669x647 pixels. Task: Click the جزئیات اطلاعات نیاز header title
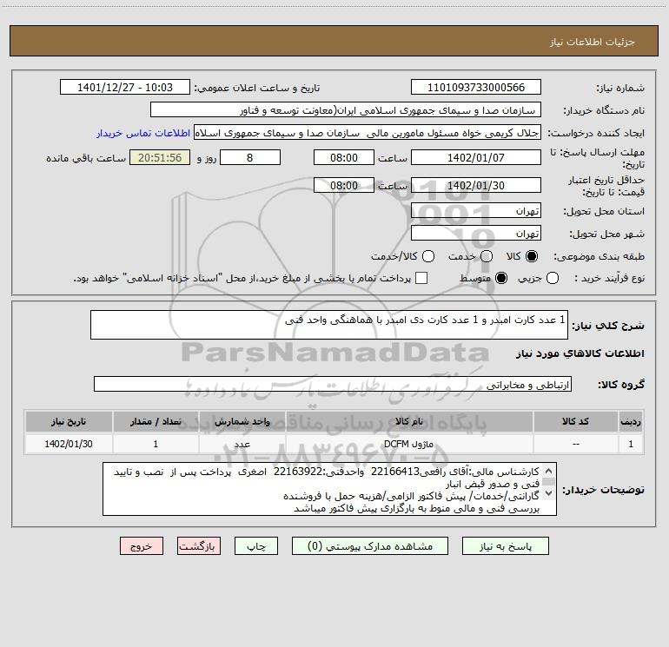593,42
